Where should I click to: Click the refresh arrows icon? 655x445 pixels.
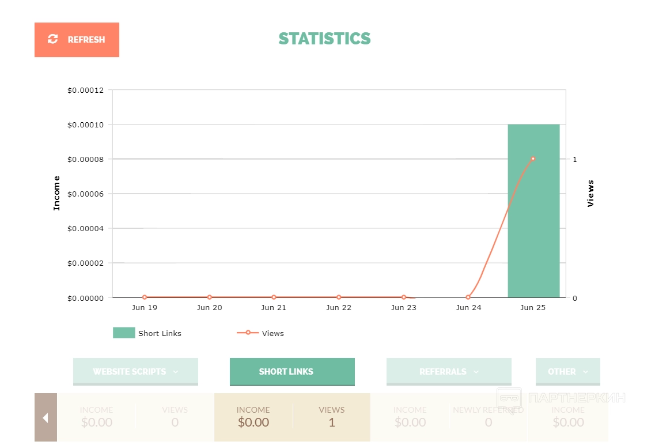coord(53,39)
